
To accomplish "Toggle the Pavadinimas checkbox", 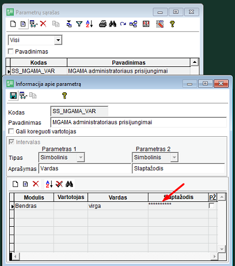I will pos(10,51).
